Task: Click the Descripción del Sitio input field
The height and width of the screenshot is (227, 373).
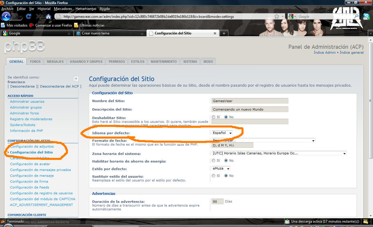Action: click(x=250, y=109)
